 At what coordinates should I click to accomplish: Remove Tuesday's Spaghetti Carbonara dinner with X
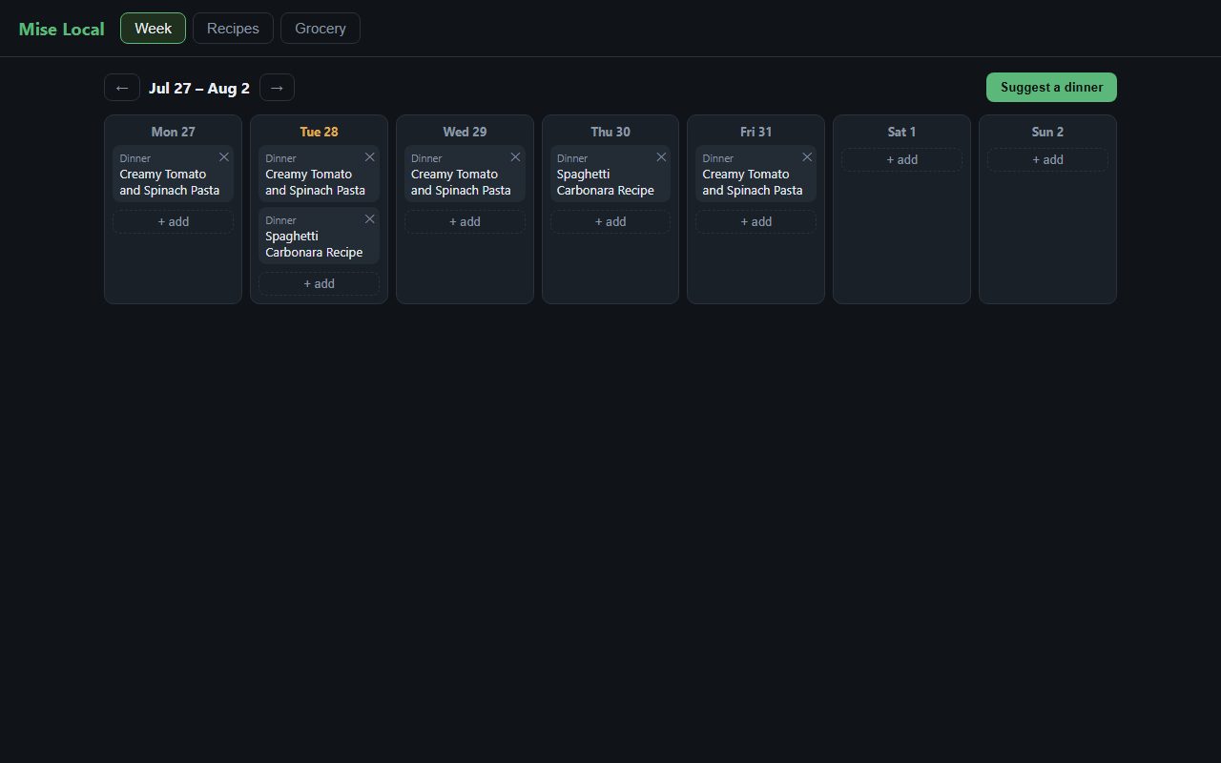point(370,219)
